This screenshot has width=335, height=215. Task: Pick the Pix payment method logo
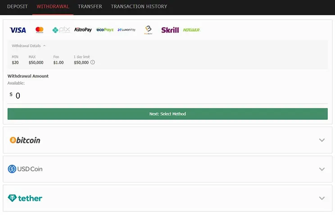61,30
